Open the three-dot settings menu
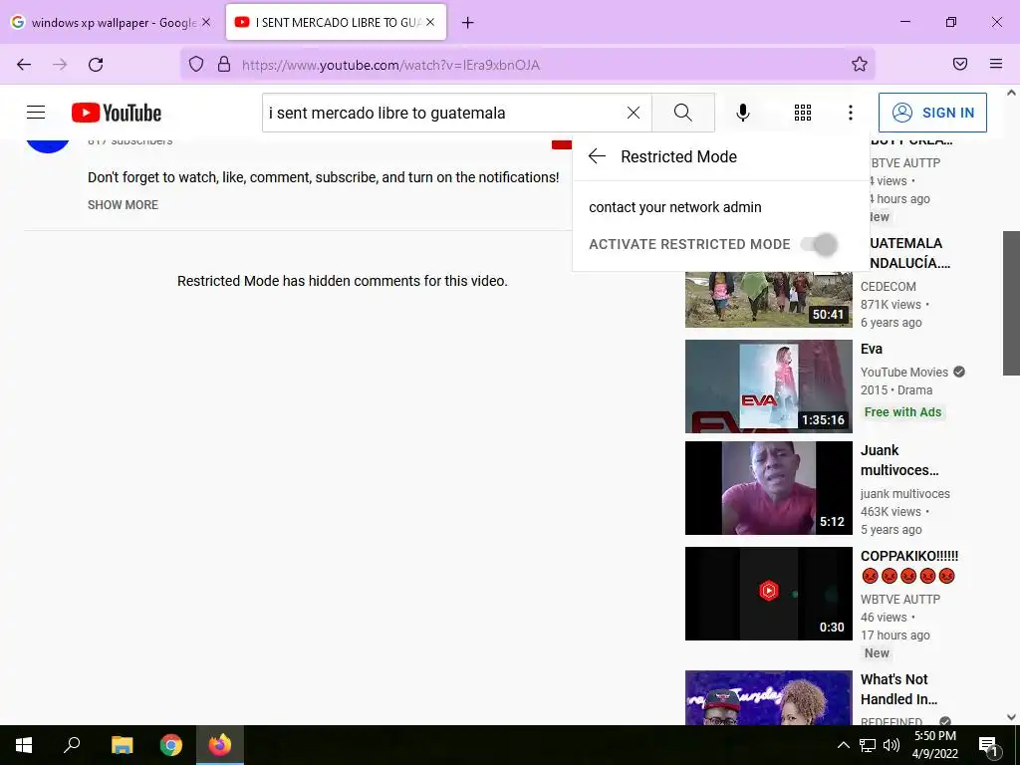The image size is (1020, 765). pyautogui.click(x=851, y=113)
